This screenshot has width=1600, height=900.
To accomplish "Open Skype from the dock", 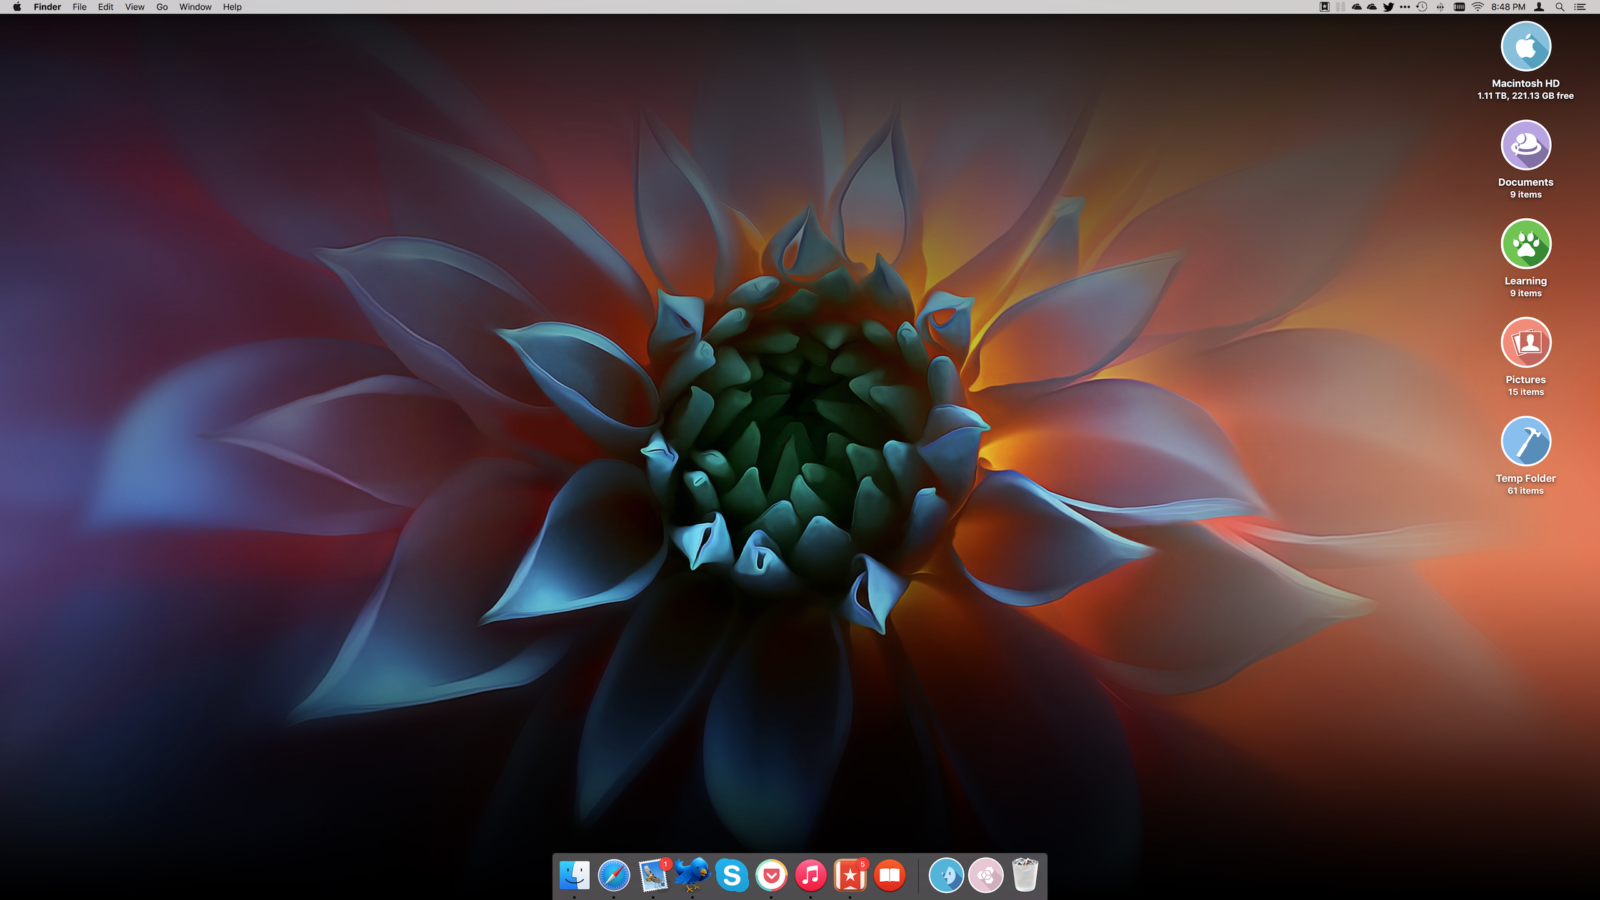I will [x=732, y=875].
